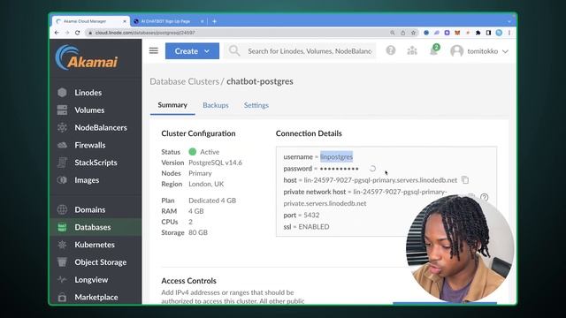Click the Images icon in sidebar
This screenshot has height=318, width=566.
62,180
